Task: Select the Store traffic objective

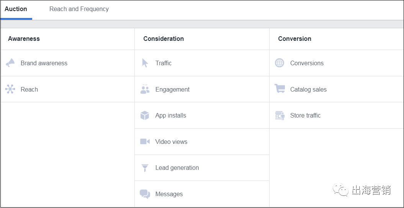Action: click(305, 115)
